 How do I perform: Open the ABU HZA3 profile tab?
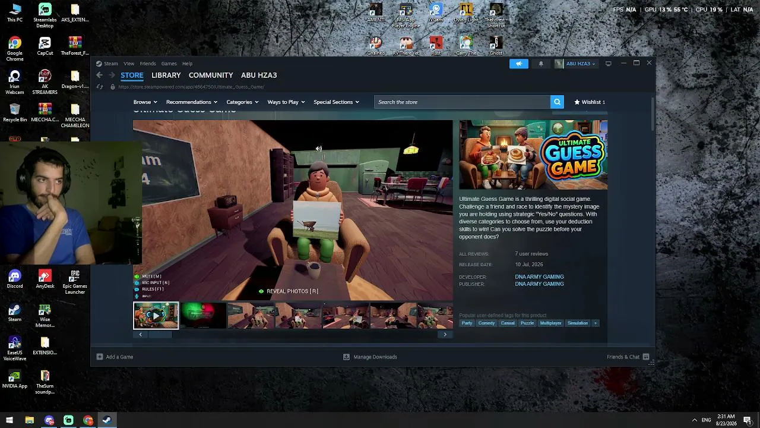259,75
